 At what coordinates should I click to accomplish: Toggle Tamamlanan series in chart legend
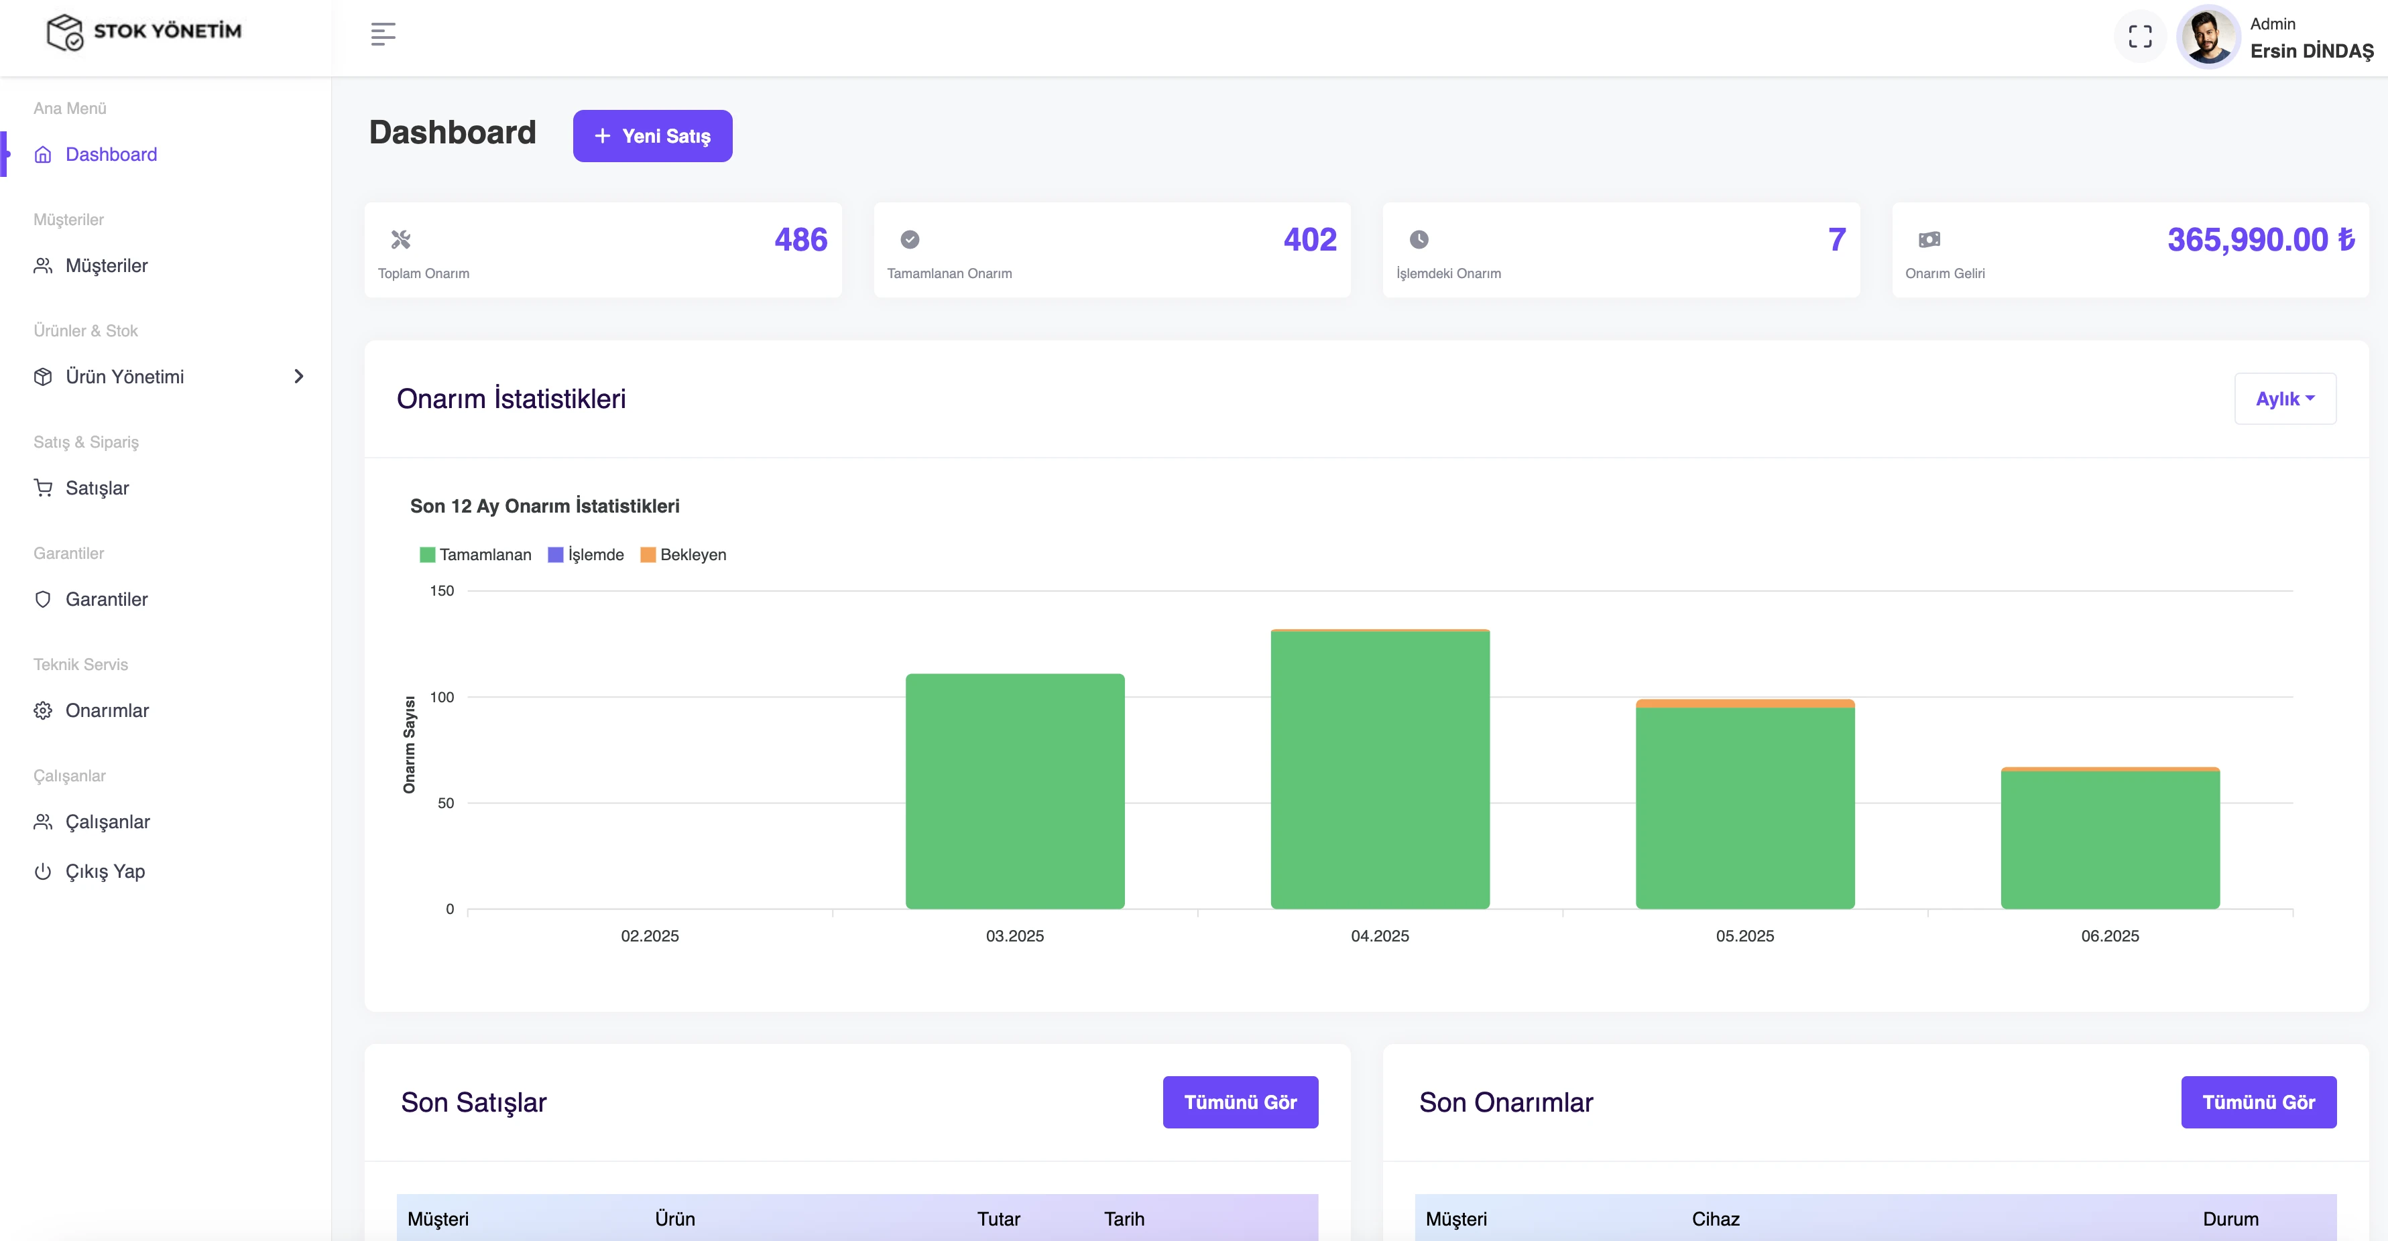475,554
